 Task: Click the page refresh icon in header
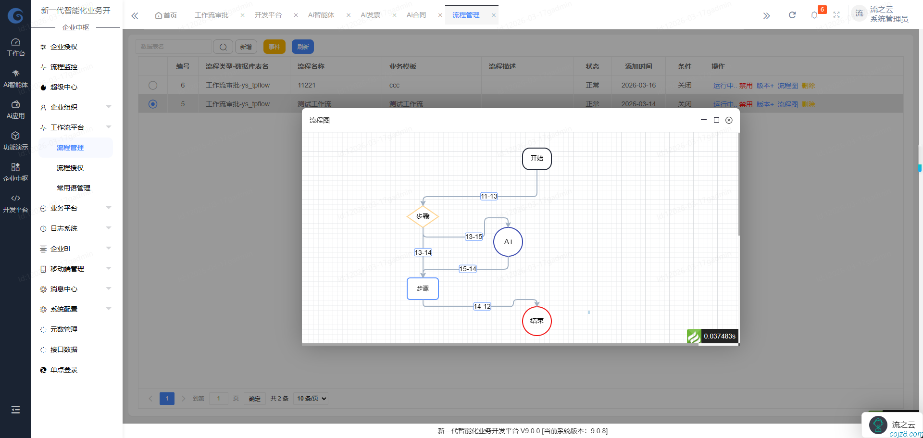tap(792, 15)
